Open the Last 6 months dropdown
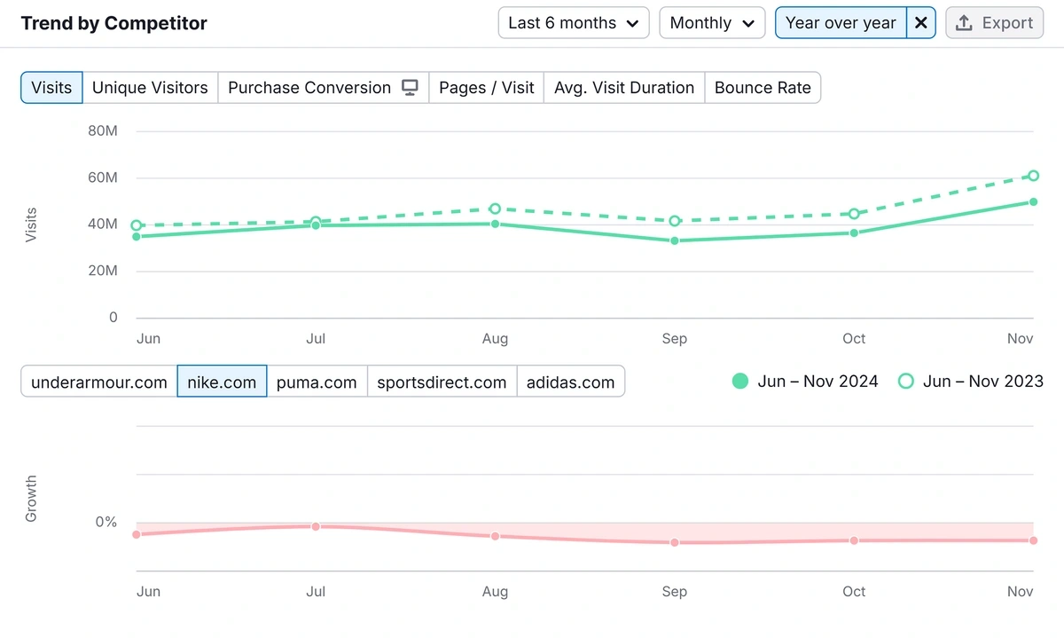Screen dimensions: 1064x638 [574, 23]
